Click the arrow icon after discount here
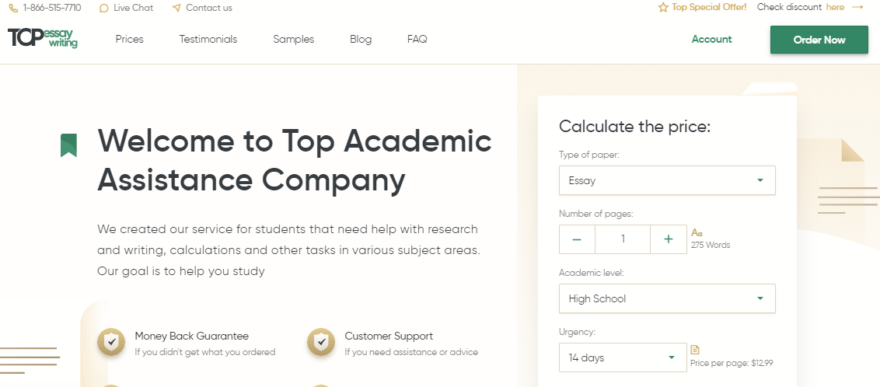The height and width of the screenshot is (387, 880). click(857, 7)
